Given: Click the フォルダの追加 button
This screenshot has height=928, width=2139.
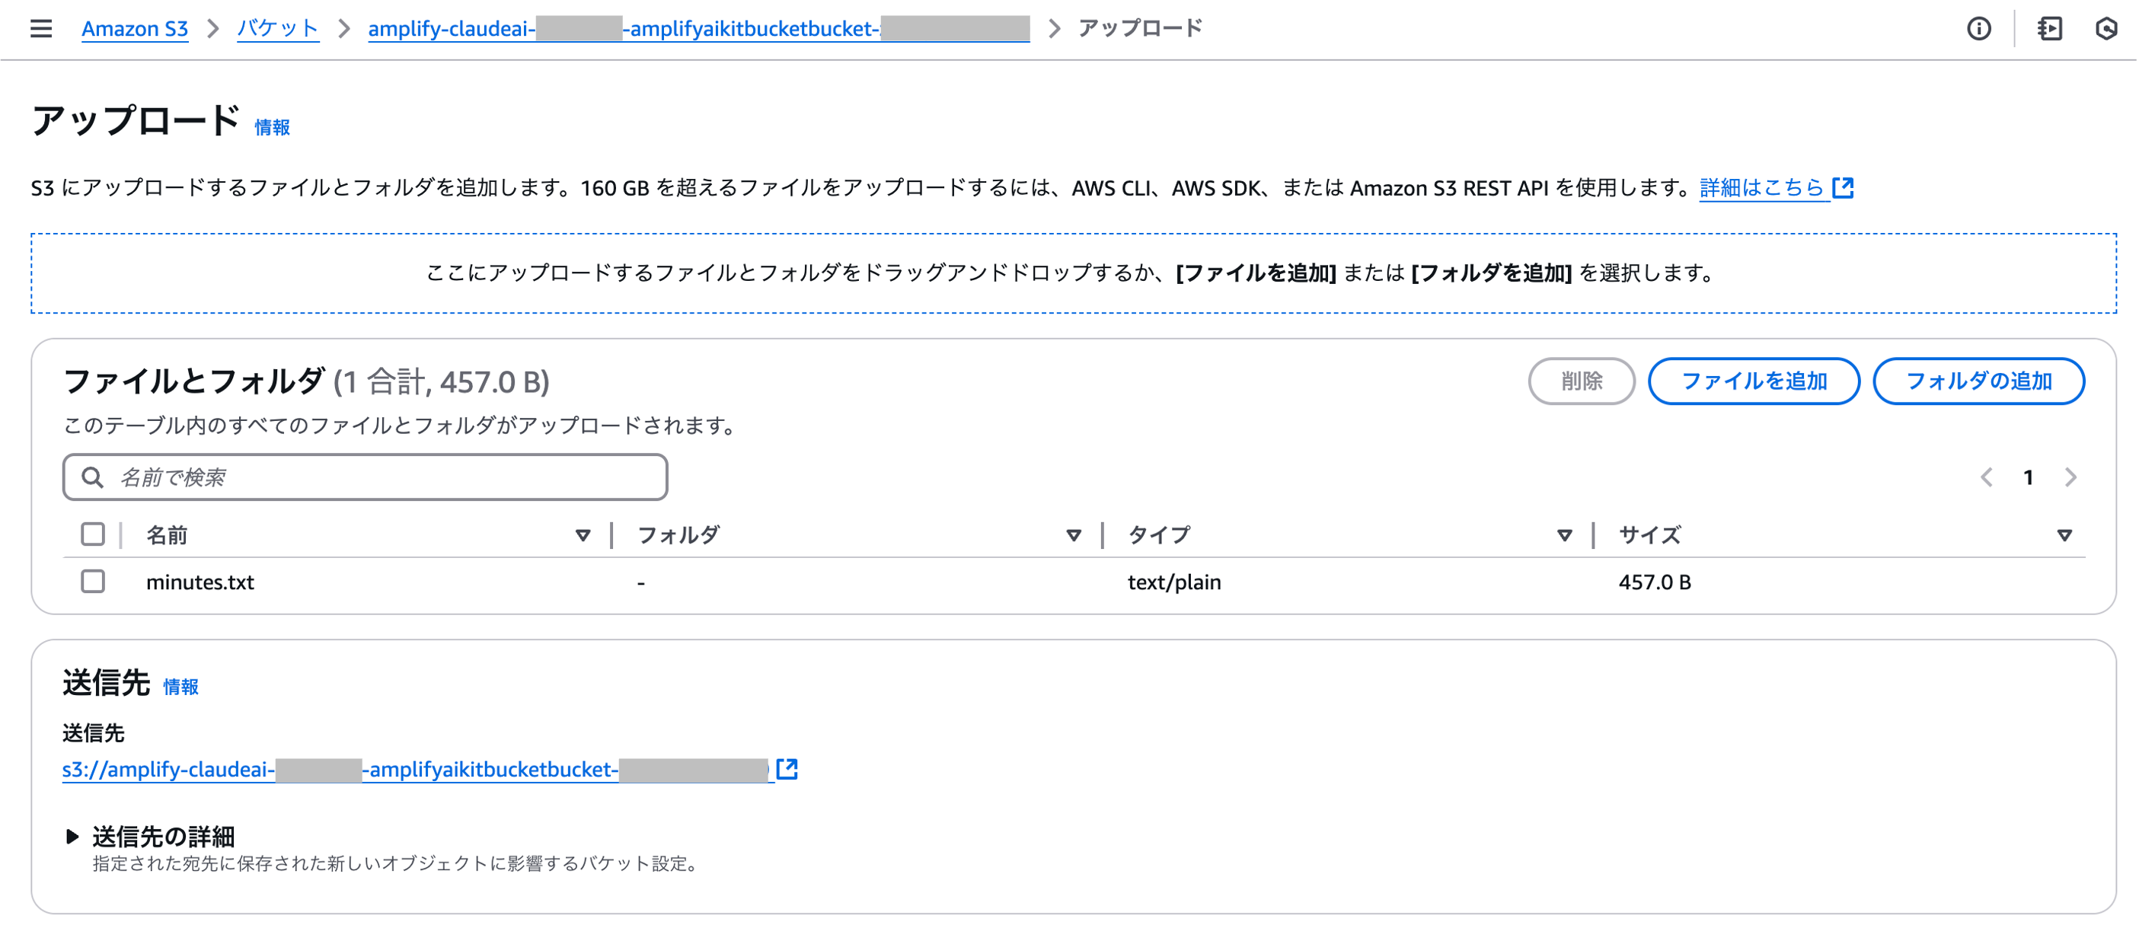Looking at the screenshot, I should [x=1979, y=381].
